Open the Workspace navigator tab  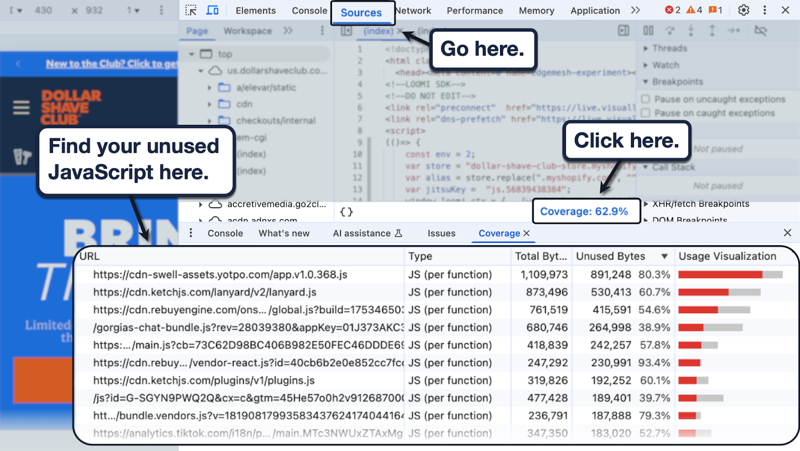click(248, 31)
